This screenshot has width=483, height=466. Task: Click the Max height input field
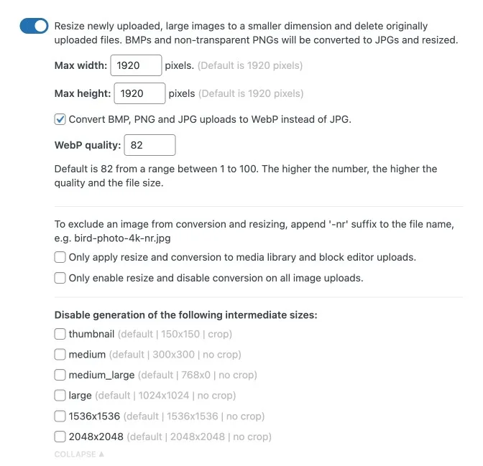click(x=139, y=93)
